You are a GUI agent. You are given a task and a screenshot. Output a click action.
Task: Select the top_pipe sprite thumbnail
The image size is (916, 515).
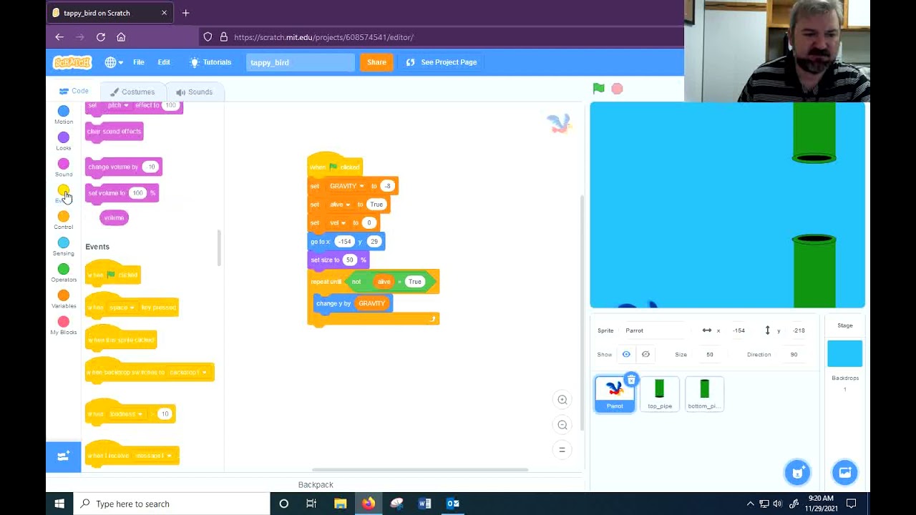660,394
